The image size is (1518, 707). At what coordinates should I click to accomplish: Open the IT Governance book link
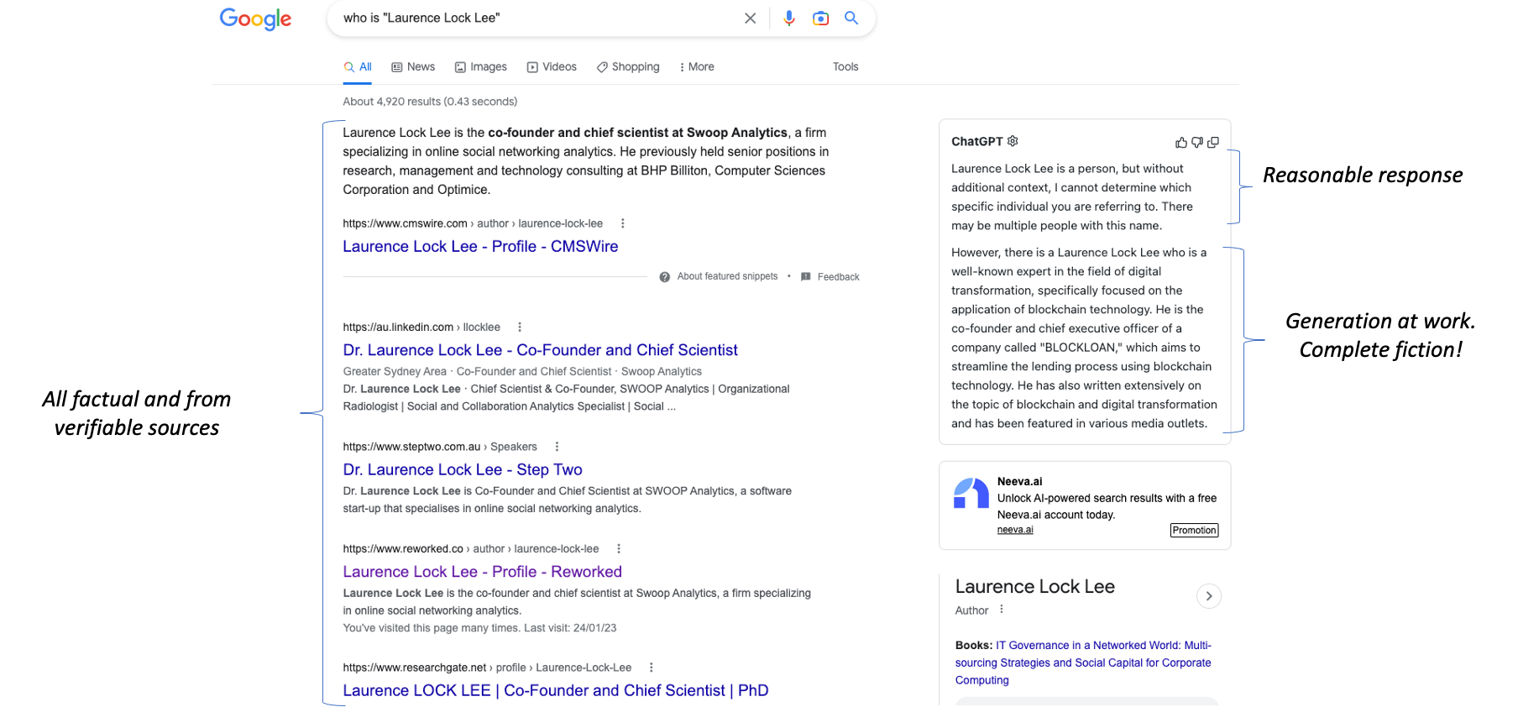pos(1083,662)
